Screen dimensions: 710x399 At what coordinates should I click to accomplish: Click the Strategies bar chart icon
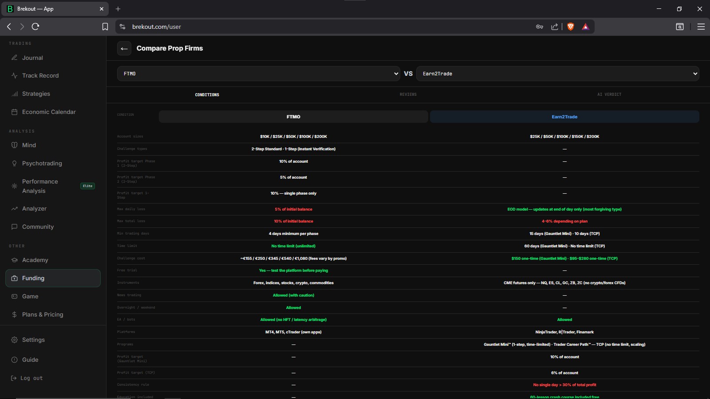(14, 94)
